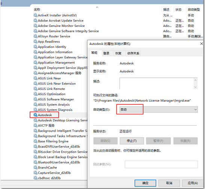Click the App Readiness gear icon
The width and height of the screenshot is (205, 189).
point(35,41)
